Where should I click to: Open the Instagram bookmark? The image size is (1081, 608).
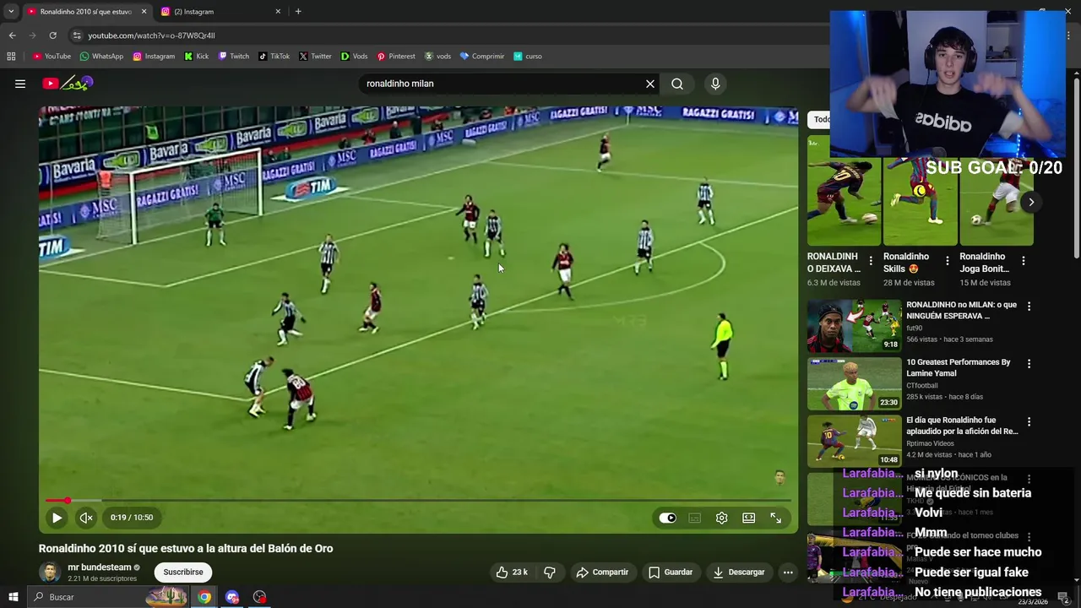point(154,57)
